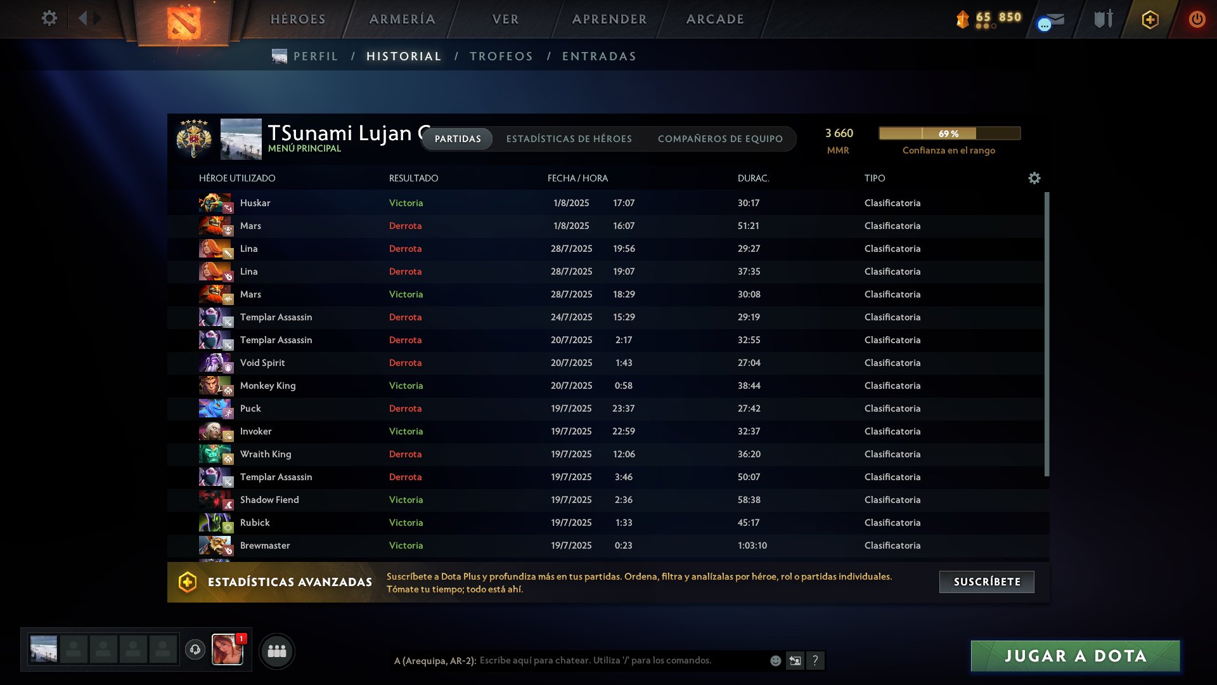Open the APRENDER menu
The image size is (1217, 685).
pyautogui.click(x=610, y=19)
